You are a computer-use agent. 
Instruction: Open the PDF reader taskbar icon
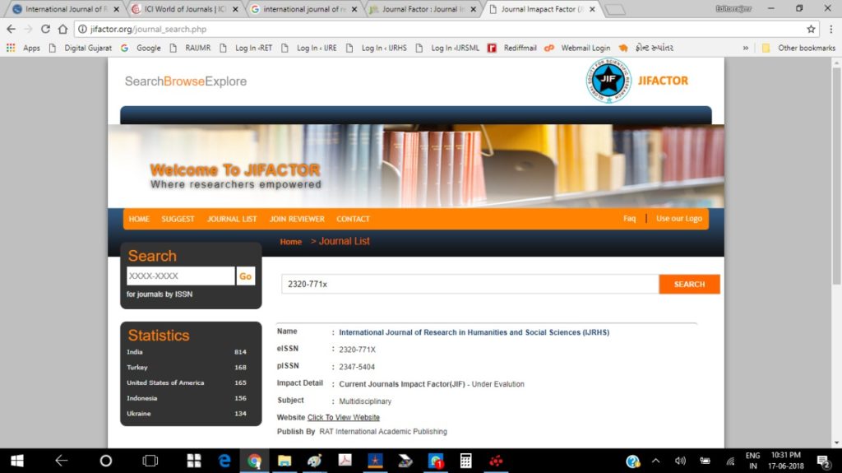[x=345, y=461]
